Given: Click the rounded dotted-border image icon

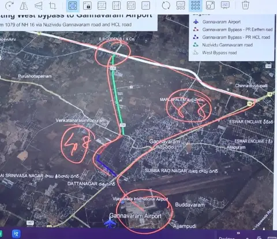Looking at the screenshot, I should coord(131,6).
